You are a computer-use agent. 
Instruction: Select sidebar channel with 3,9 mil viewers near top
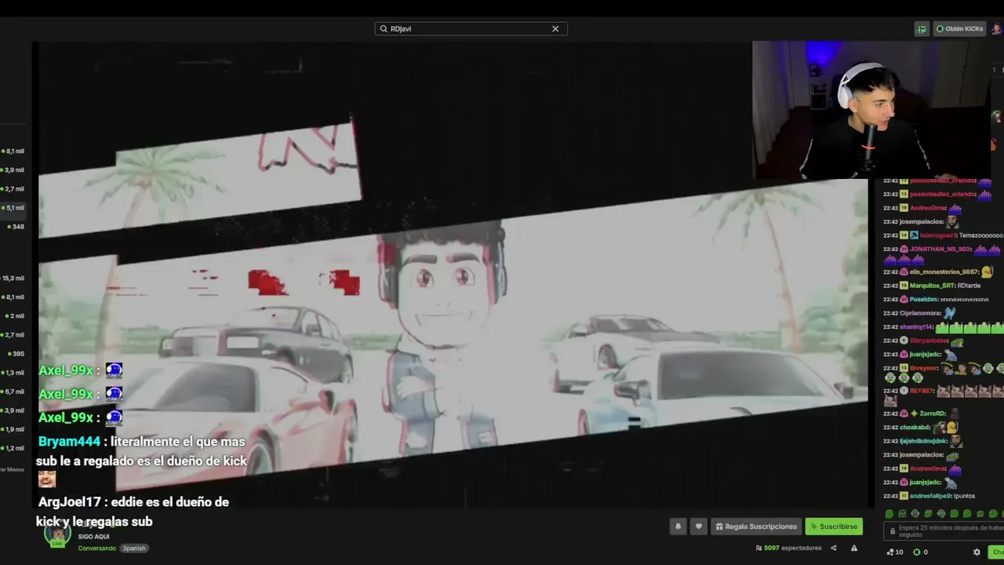[13, 169]
